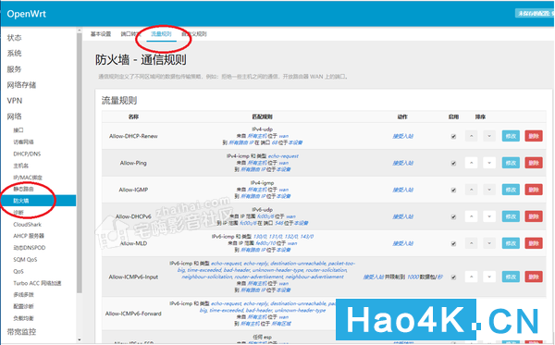Open 诊断 in the sidebar

click(x=18, y=213)
